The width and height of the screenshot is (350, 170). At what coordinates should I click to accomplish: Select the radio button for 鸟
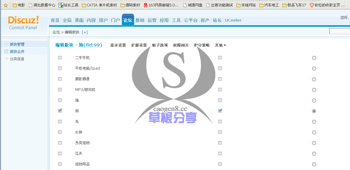pos(314,122)
